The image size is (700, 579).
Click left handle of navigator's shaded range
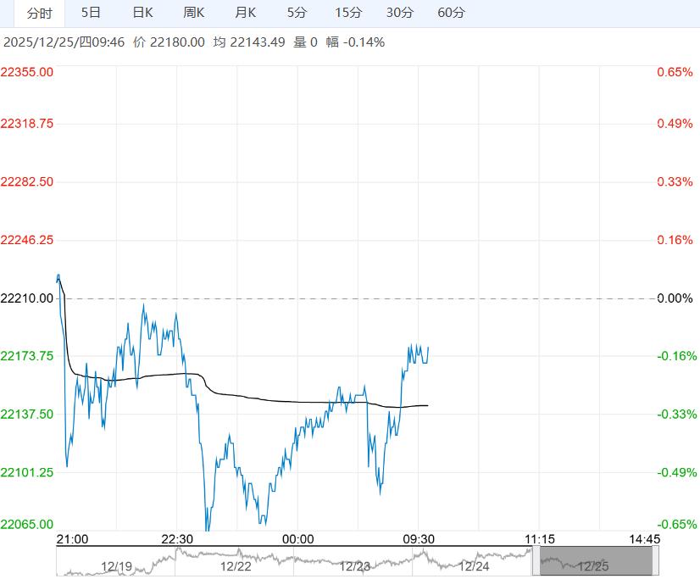pos(537,561)
